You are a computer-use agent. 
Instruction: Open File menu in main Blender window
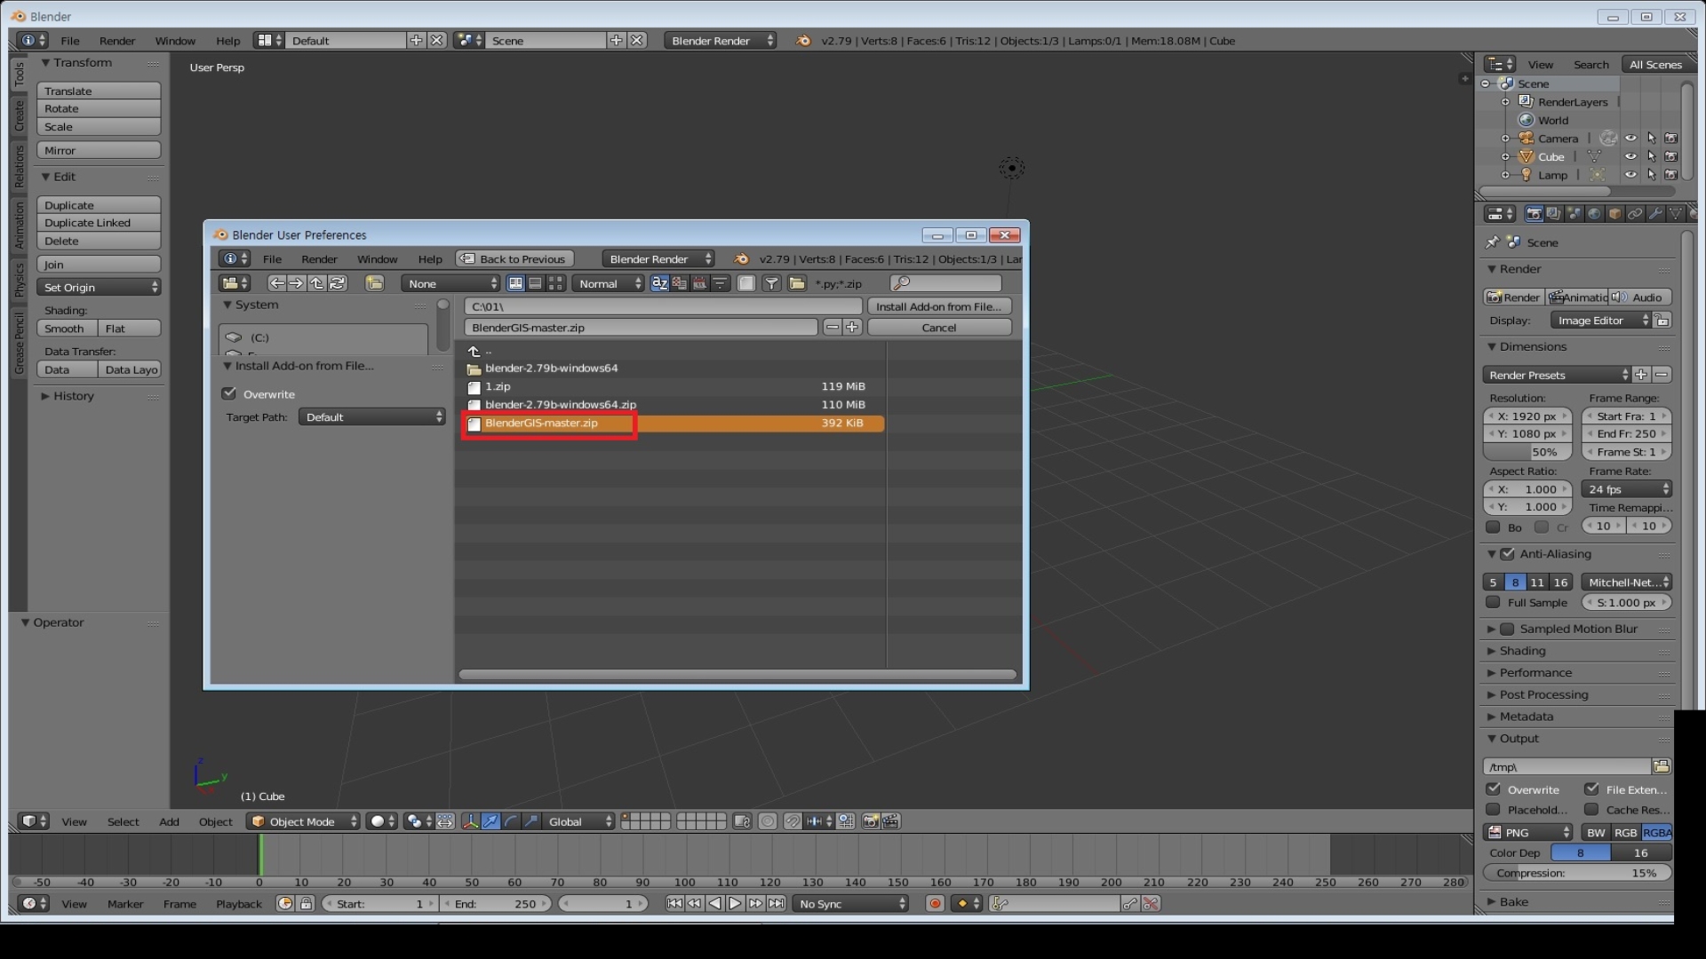[69, 41]
